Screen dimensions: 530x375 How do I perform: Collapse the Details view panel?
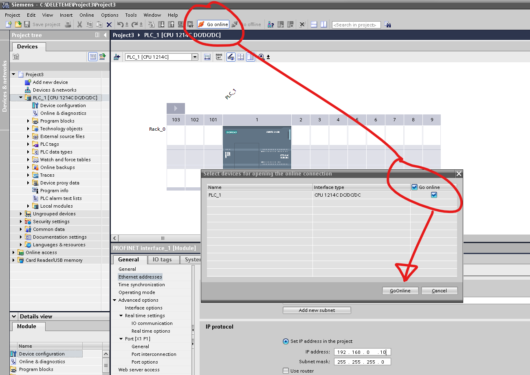(x=14, y=316)
